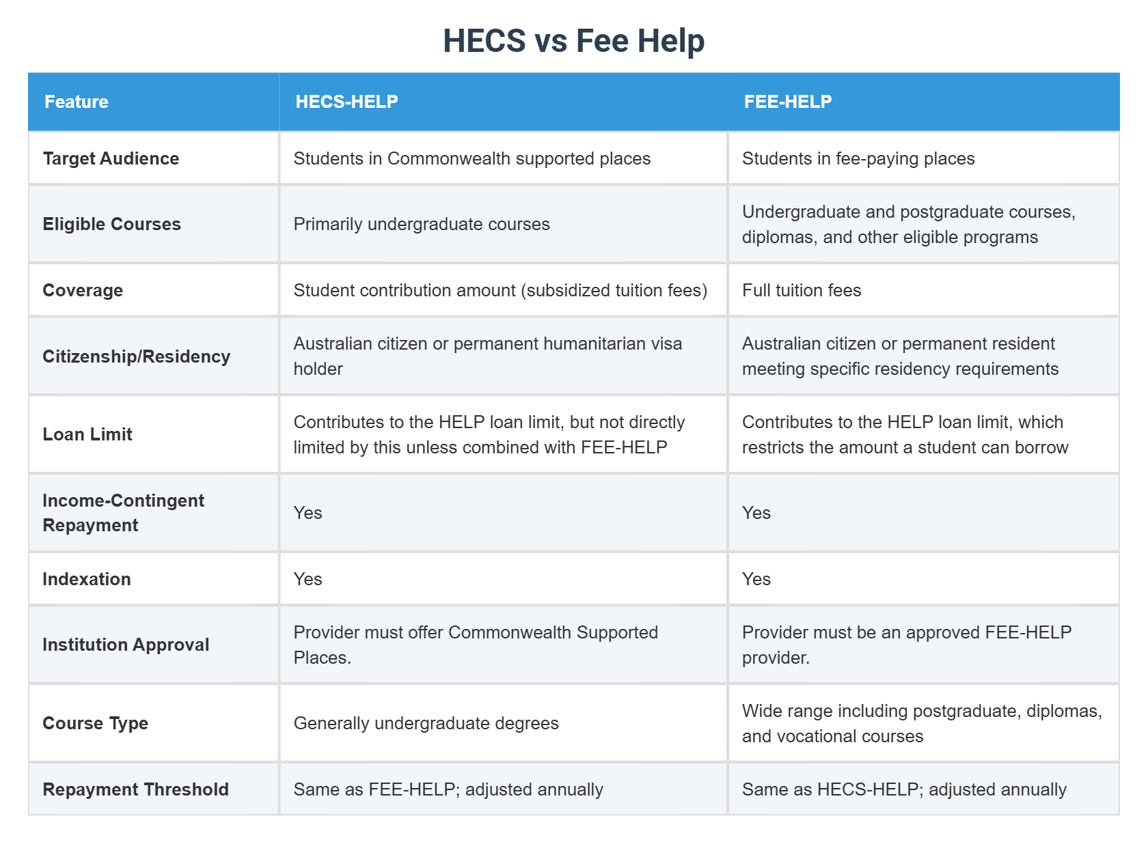Image resolution: width=1148 pixels, height=844 pixels.
Task: Click the "Primarily undergraduate courses" cell
Action: (422, 224)
